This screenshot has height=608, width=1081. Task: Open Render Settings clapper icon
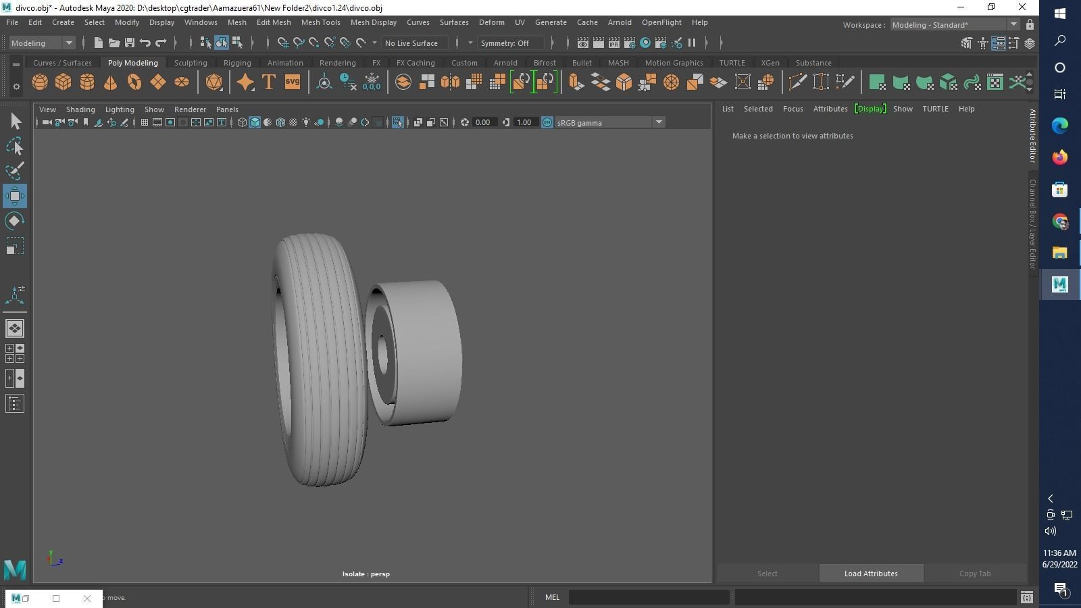(x=630, y=43)
